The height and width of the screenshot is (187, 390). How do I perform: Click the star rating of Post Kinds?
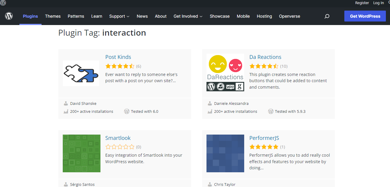point(120,66)
